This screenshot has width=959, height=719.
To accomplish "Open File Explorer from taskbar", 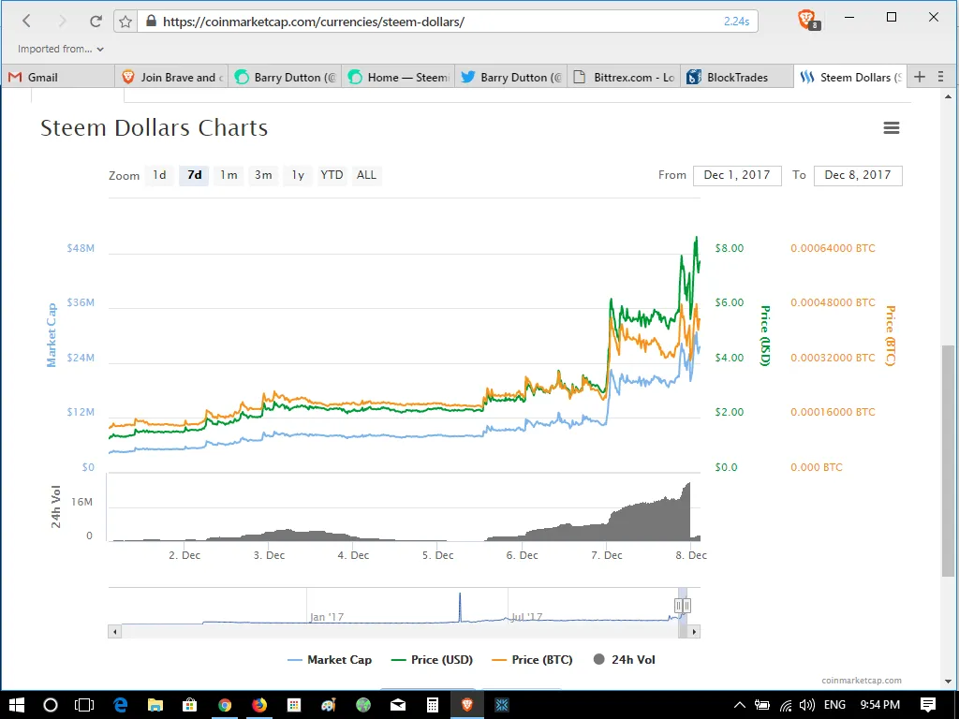I will tap(155, 705).
